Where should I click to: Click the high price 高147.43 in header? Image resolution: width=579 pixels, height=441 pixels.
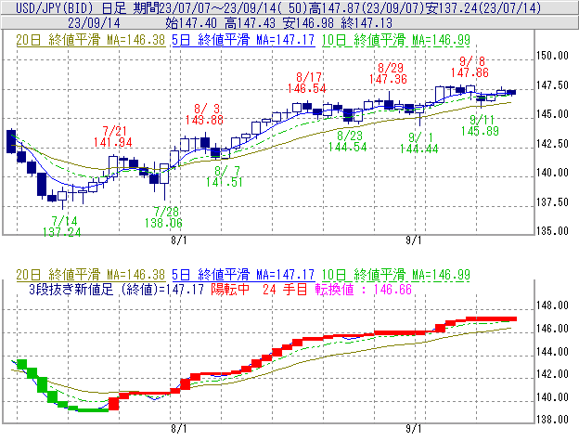(x=250, y=23)
